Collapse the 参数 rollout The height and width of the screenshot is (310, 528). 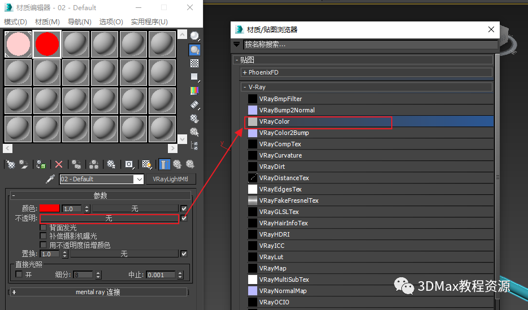click(101, 195)
